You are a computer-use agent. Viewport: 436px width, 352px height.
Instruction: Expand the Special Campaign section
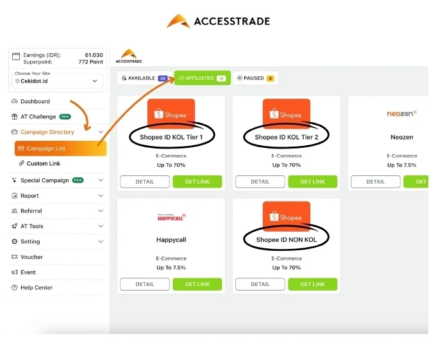coord(101,180)
